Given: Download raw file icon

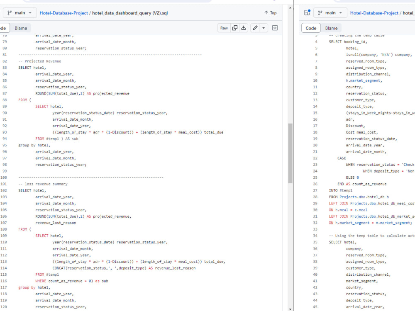Looking at the screenshot, I should coord(244,28).
